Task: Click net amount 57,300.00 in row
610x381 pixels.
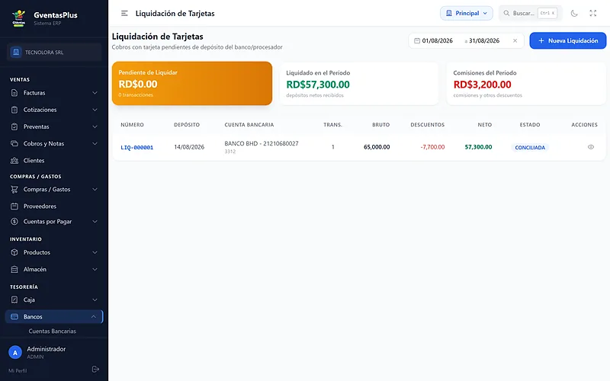Action: (479, 147)
